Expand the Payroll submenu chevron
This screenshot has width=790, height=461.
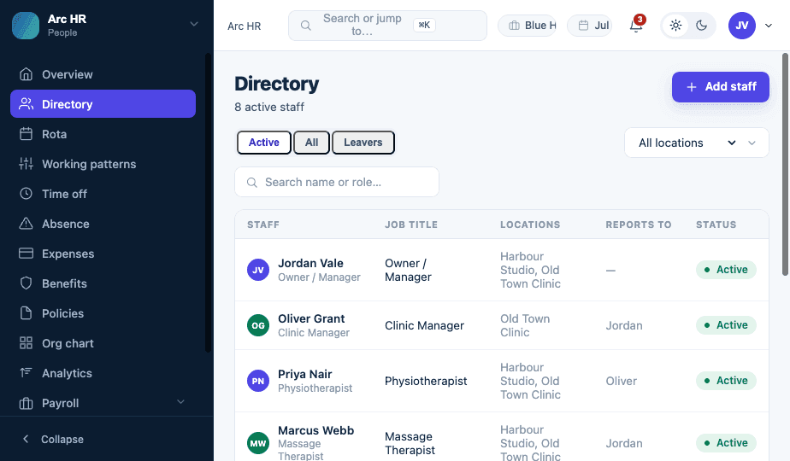point(181,401)
